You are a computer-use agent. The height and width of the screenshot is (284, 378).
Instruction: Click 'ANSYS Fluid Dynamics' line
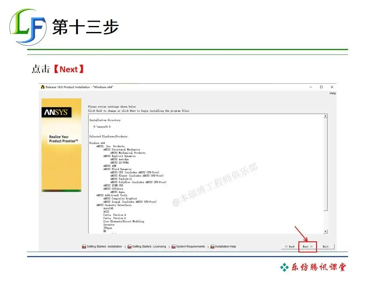[x=117, y=169]
